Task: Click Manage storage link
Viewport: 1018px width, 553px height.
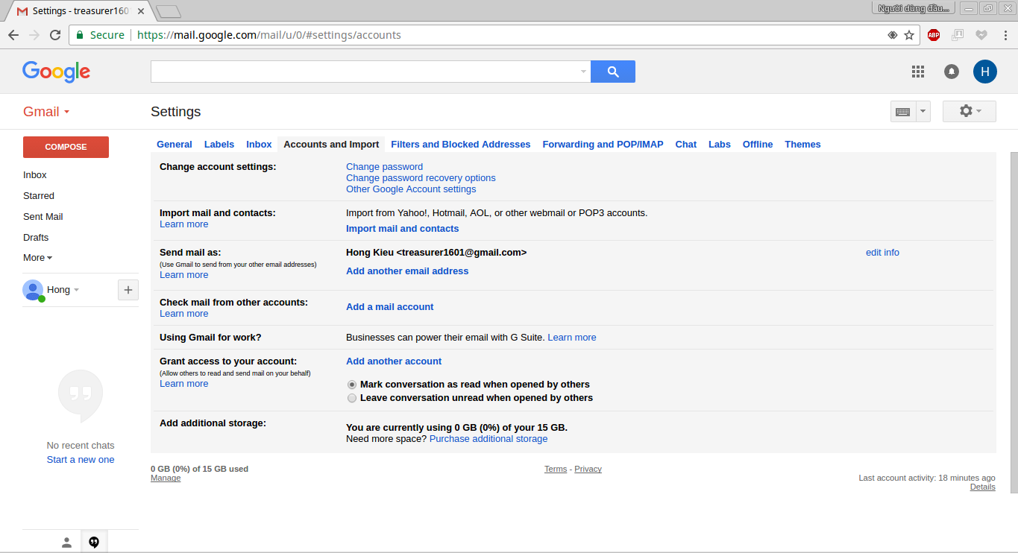Action: click(x=166, y=478)
